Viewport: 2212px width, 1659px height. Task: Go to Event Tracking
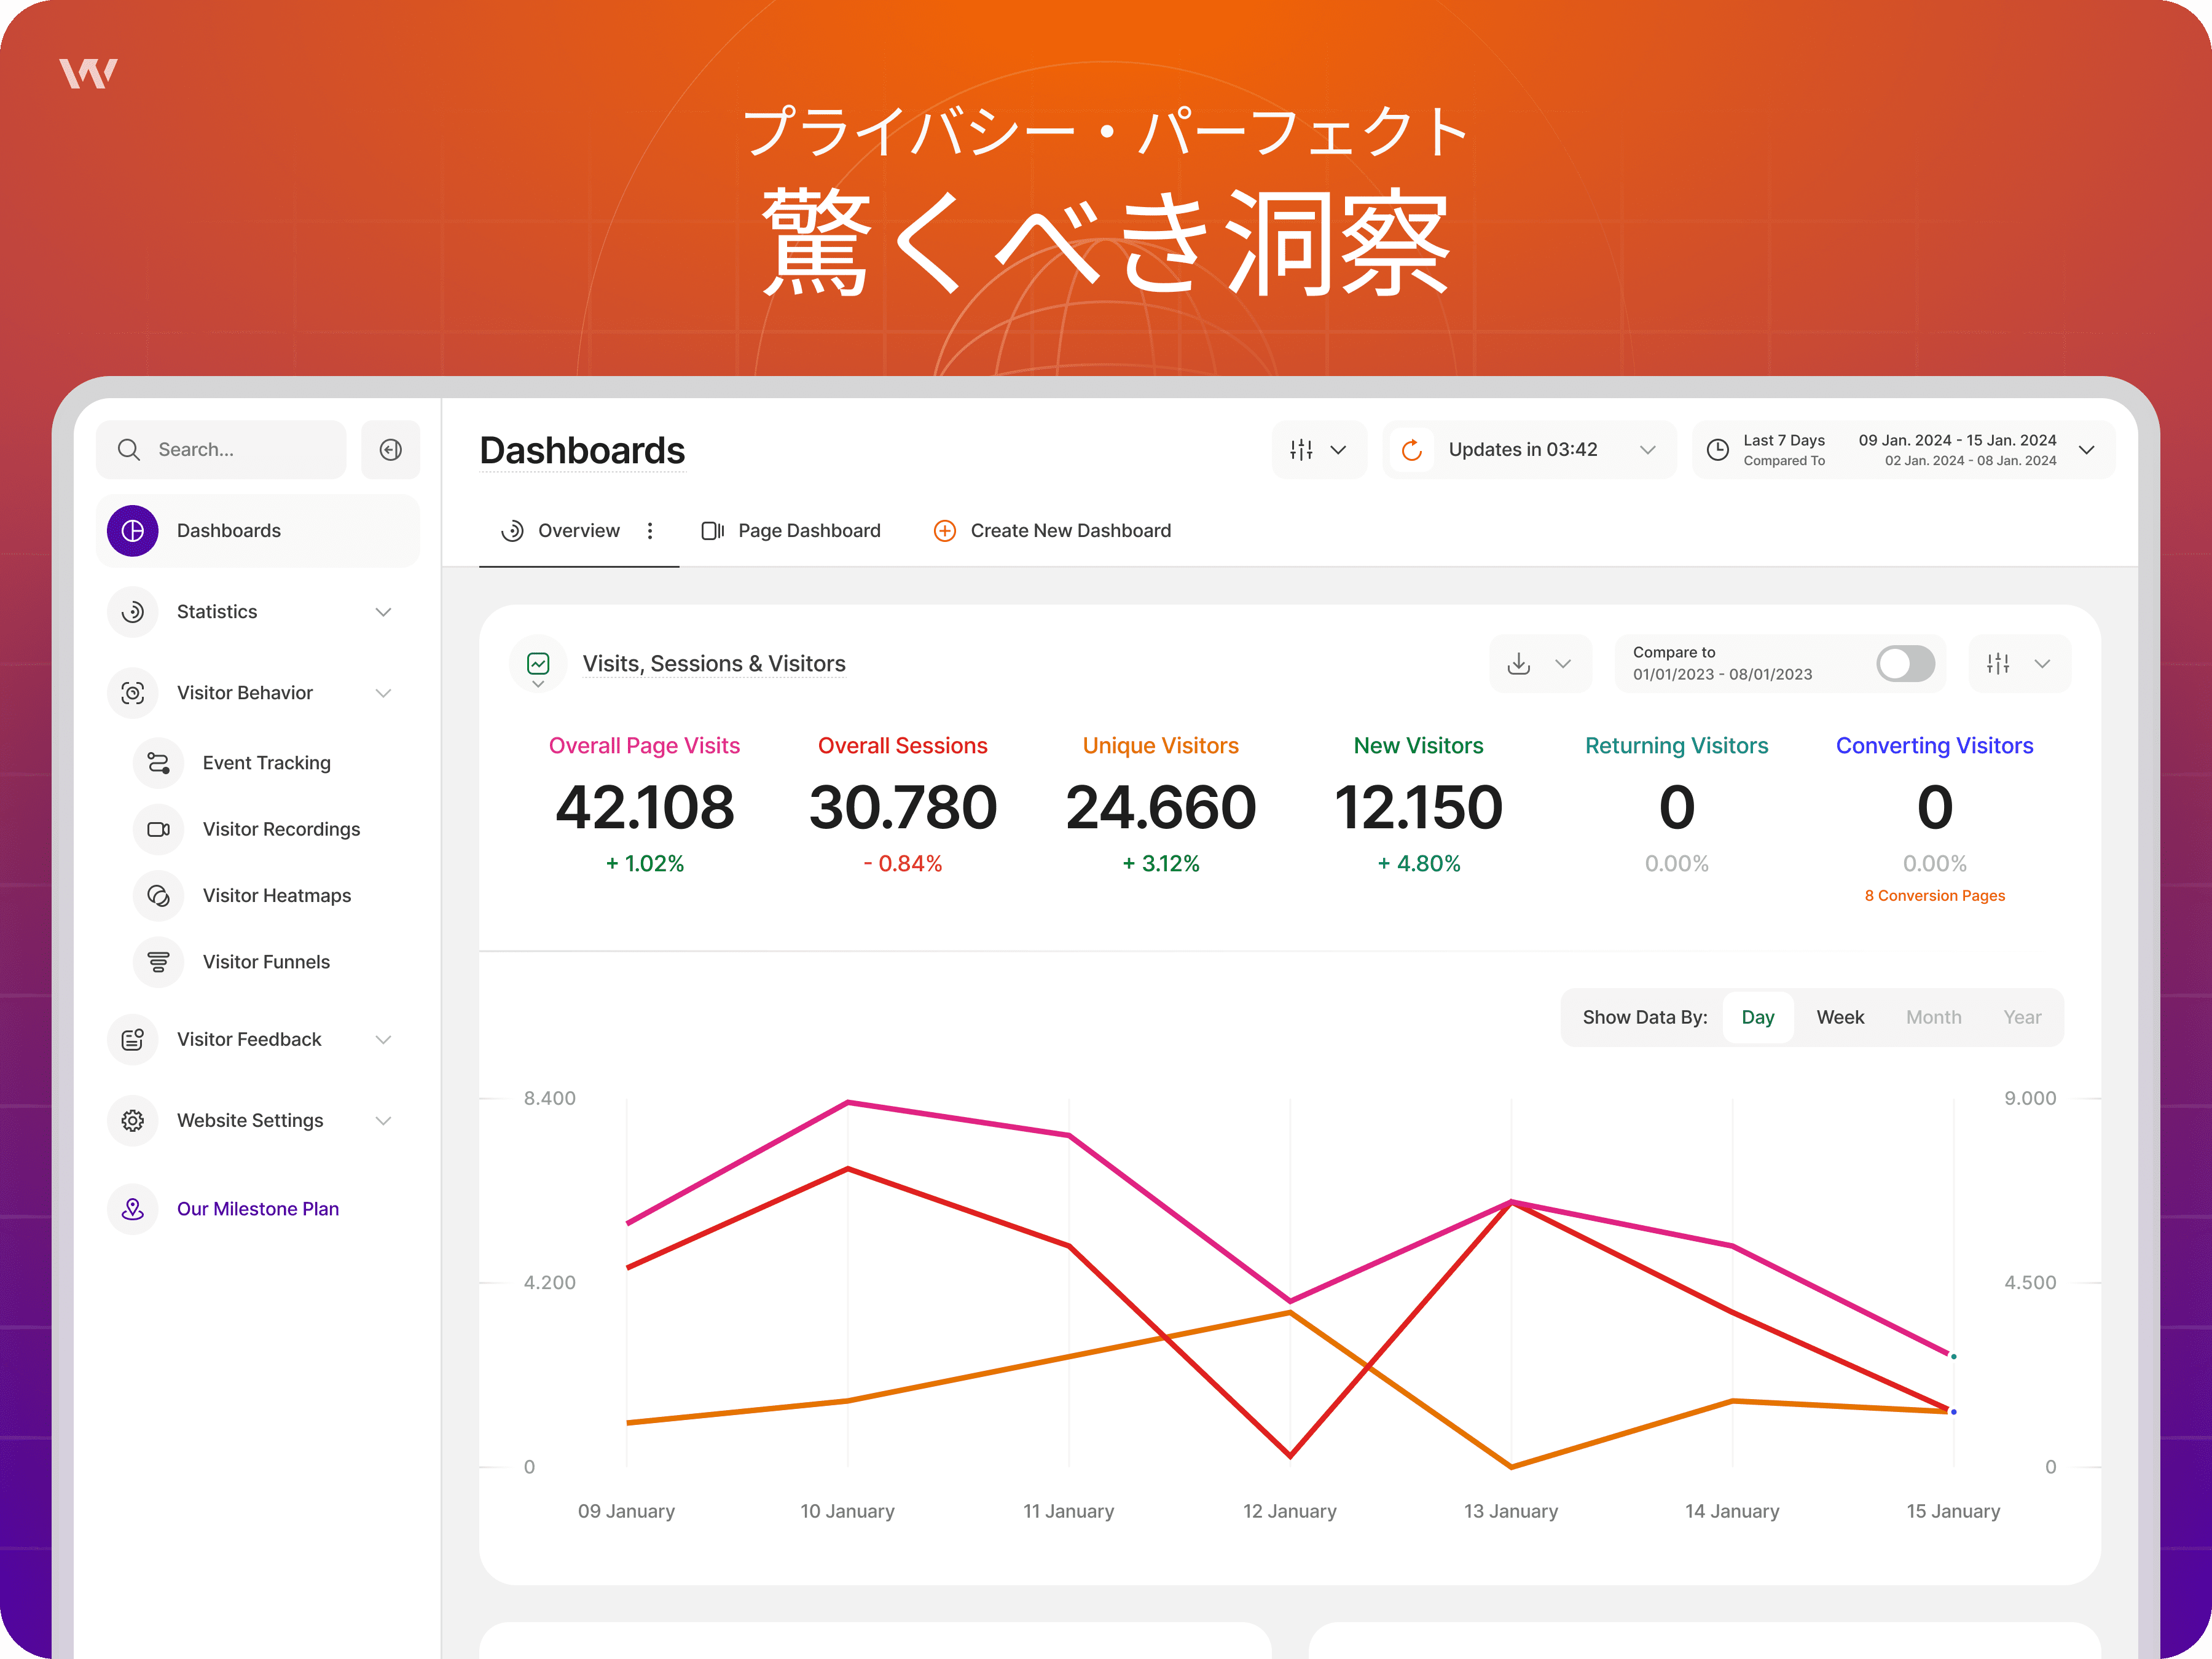click(266, 763)
